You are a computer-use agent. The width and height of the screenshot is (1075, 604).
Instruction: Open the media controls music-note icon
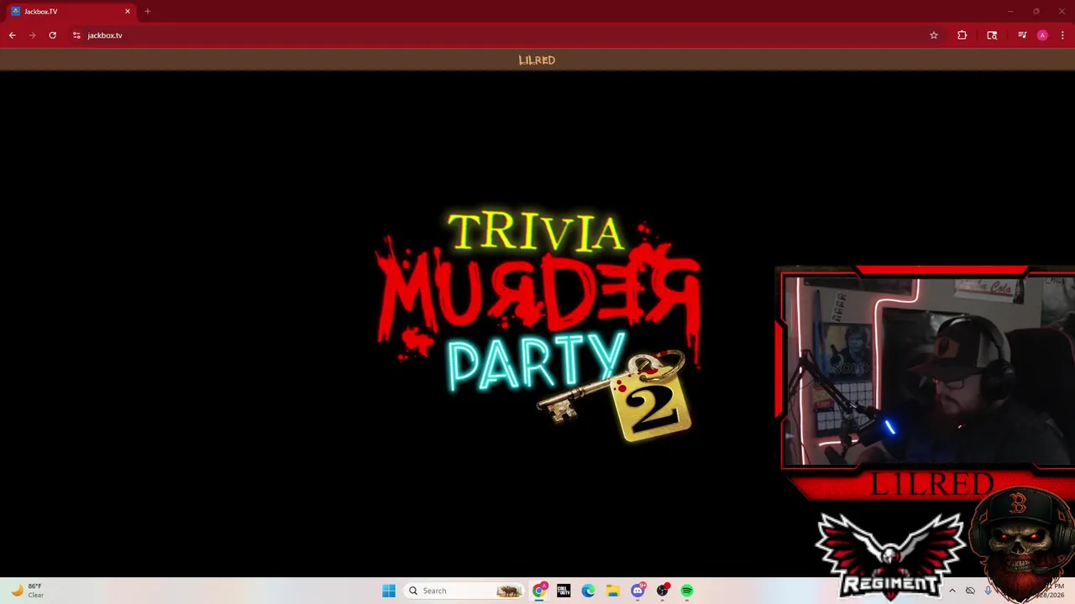tap(1022, 35)
